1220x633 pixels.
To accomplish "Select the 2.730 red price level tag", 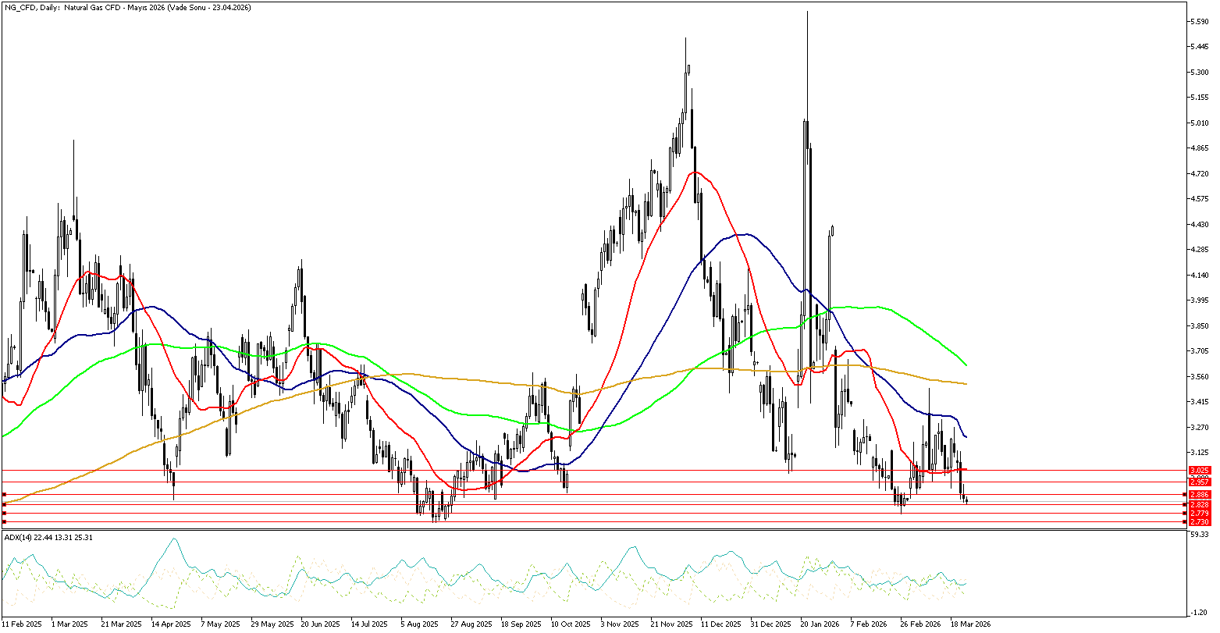I will tap(1199, 521).
